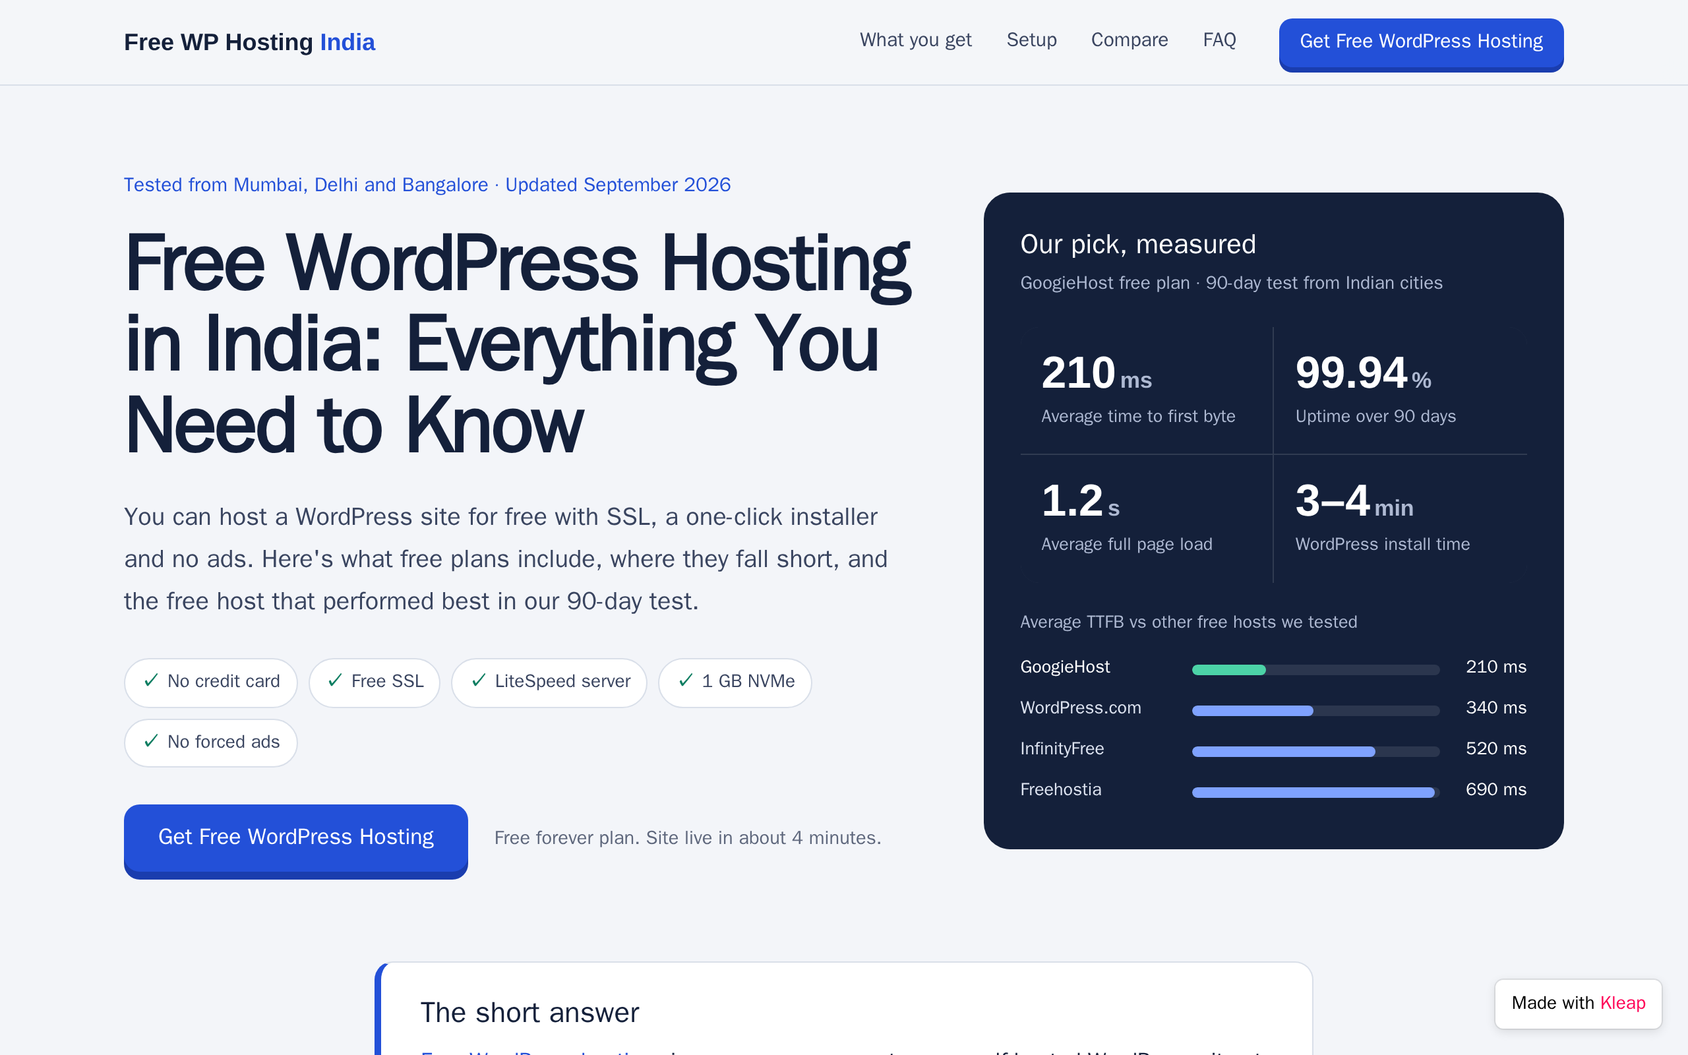Click the Average full page load label
Image resolution: width=1688 pixels, height=1055 pixels.
click(x=1126, y=544)
